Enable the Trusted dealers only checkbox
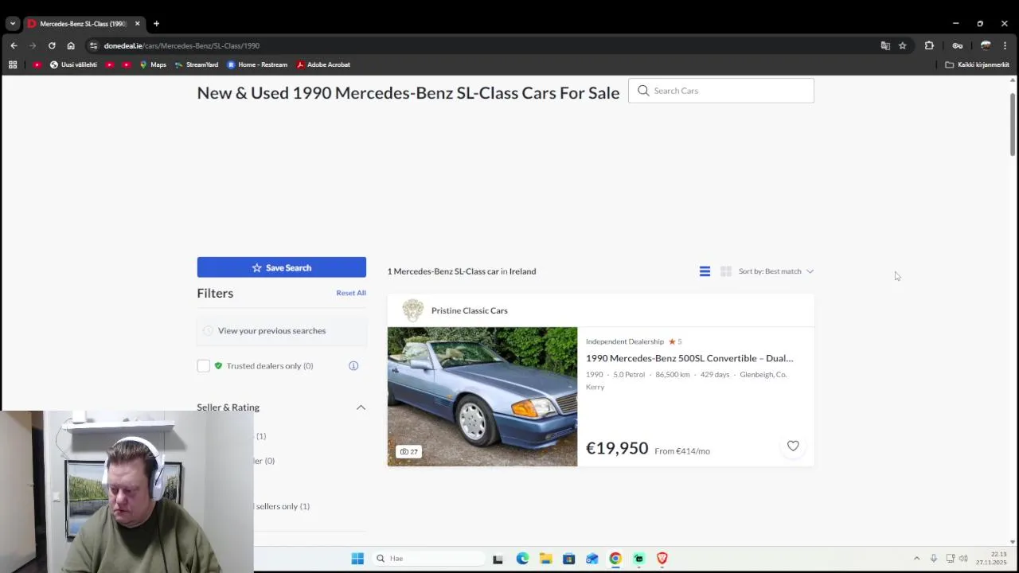Viewport: 1019px width, 573px height. (204, 365)
